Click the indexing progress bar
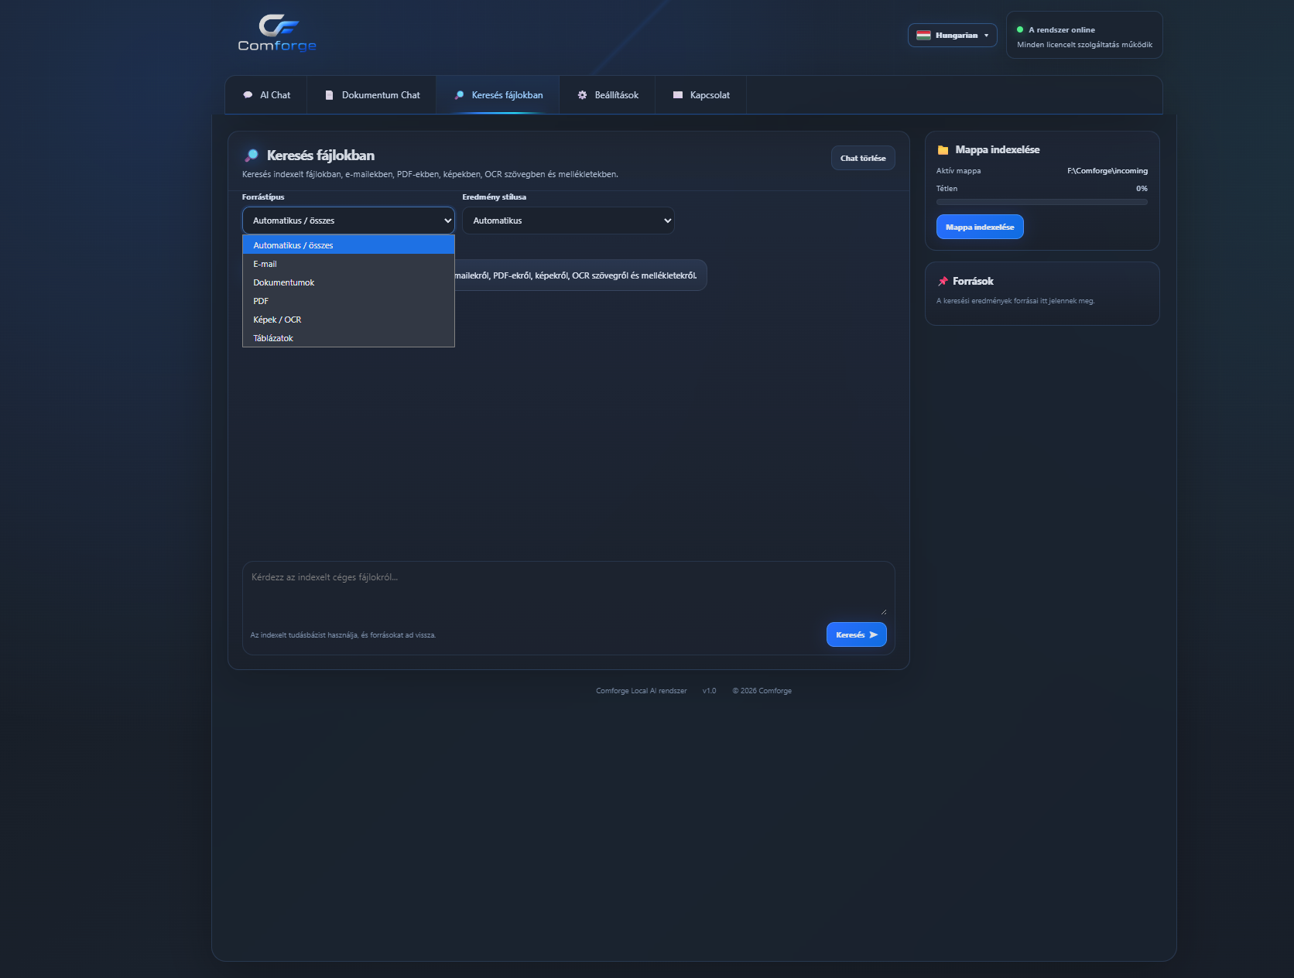 (1042, 202)
